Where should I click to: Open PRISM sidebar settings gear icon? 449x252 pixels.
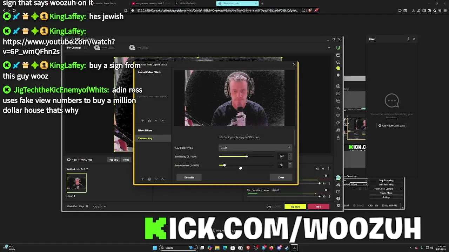(x=338, y=205)
